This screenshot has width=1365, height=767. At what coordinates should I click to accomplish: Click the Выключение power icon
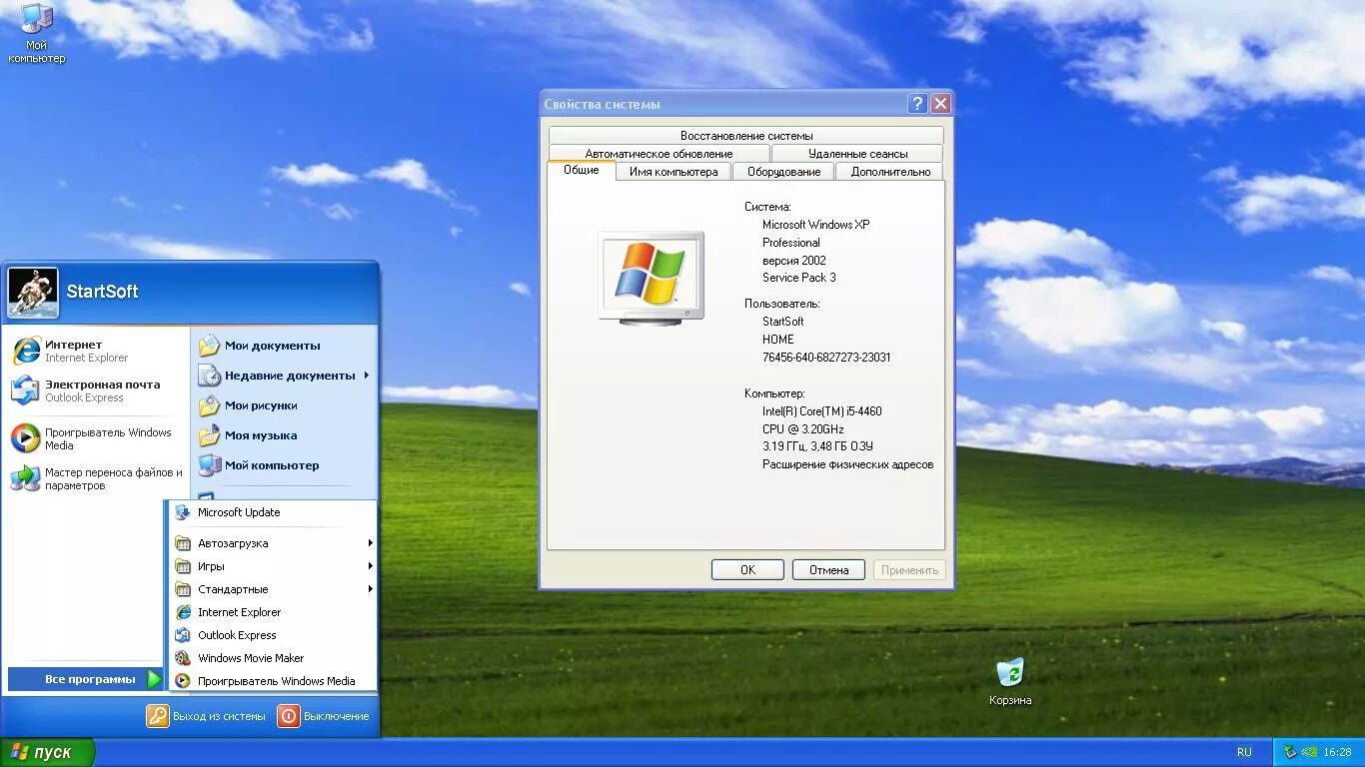(x=289, y=716)
